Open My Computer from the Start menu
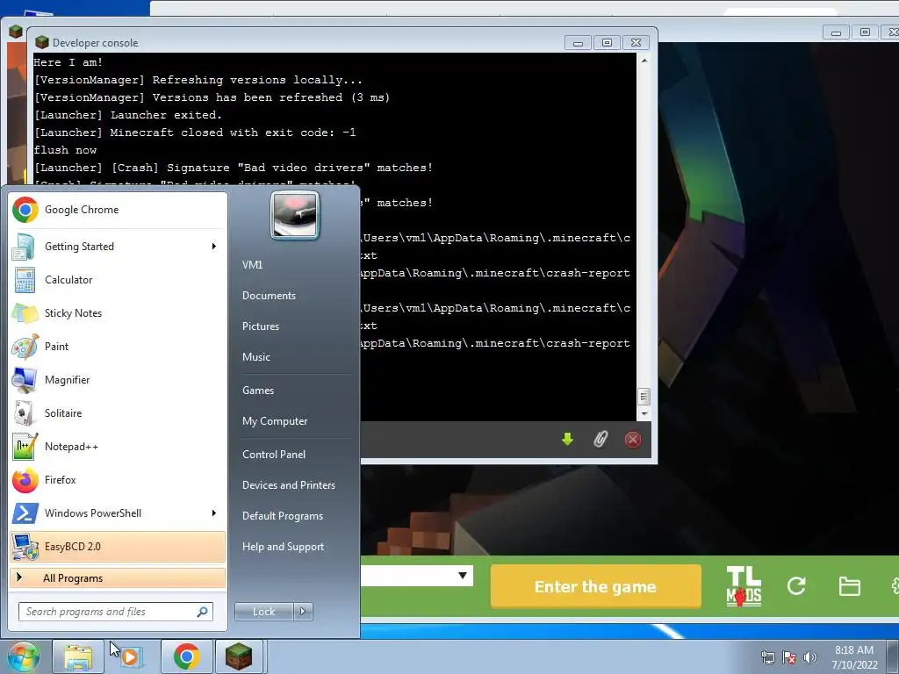This screenshot has width=899, height=674. tap(275, 421)
